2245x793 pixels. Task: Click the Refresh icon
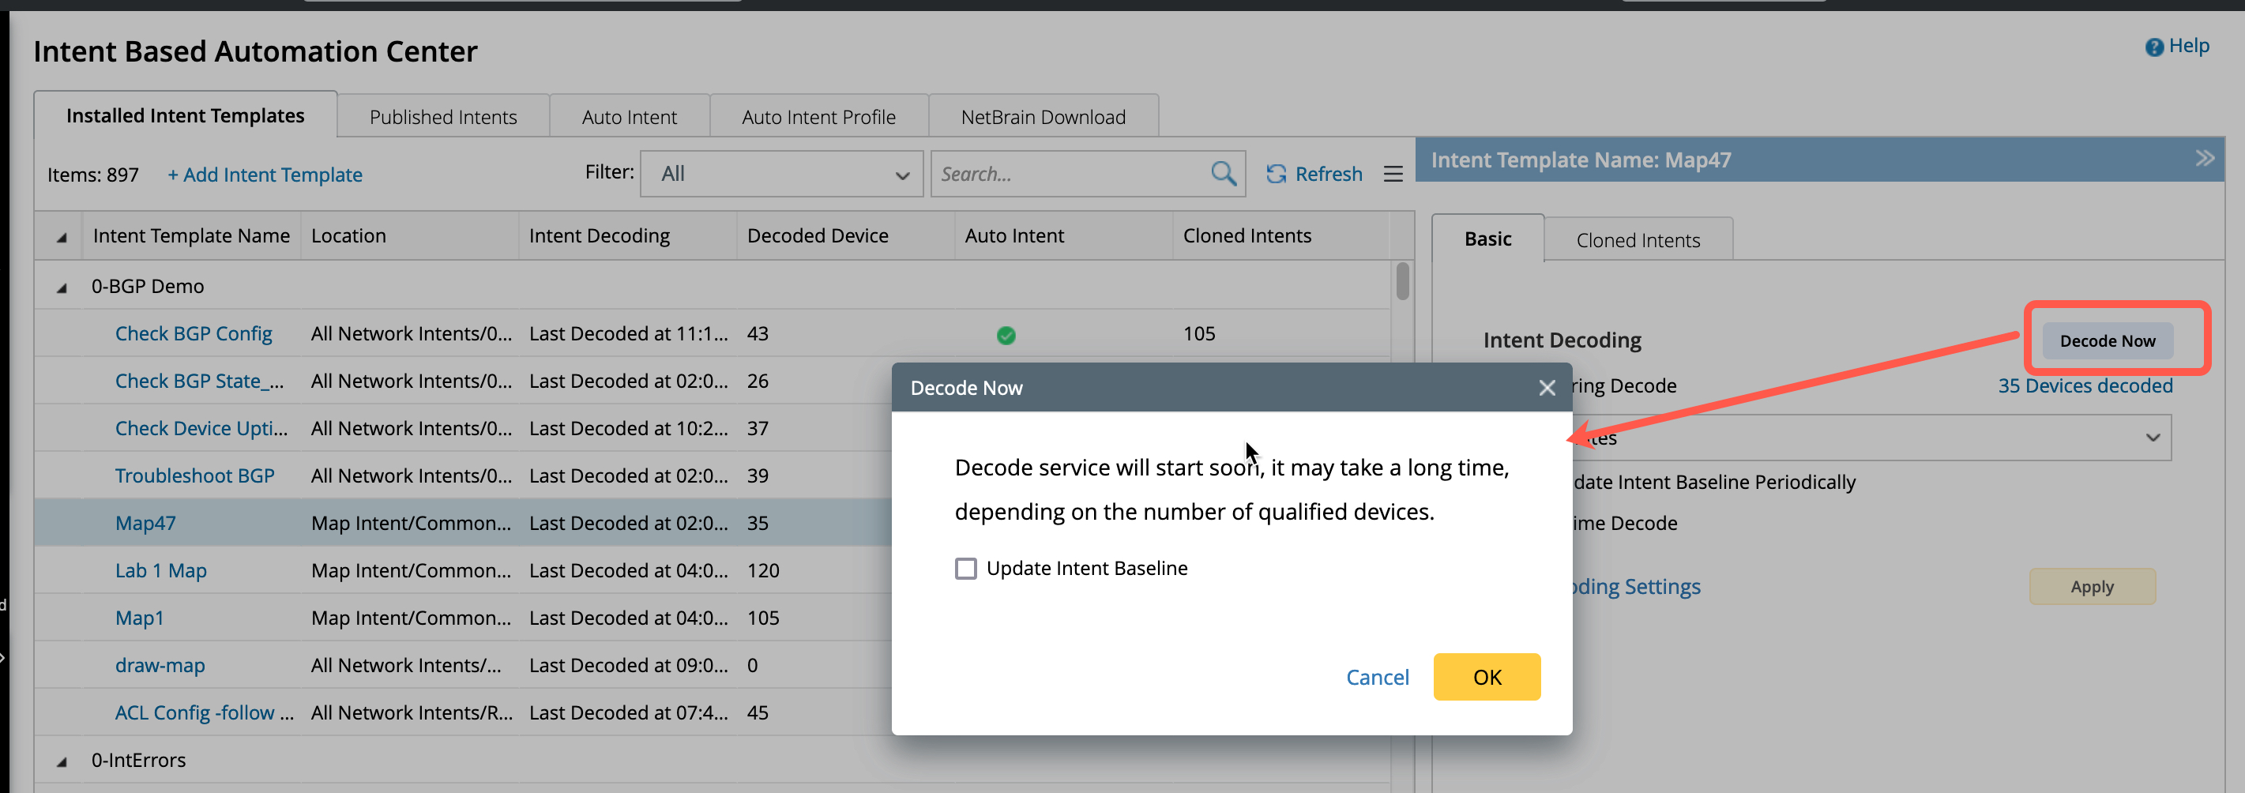[1276, 174]
